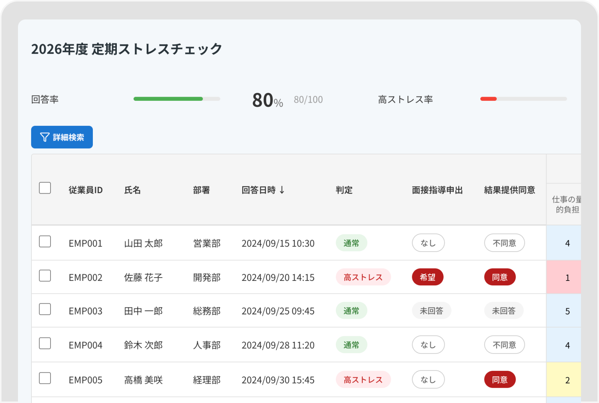
Task: Click the なし pill in EMP004 row
Action: click(428, 345)
